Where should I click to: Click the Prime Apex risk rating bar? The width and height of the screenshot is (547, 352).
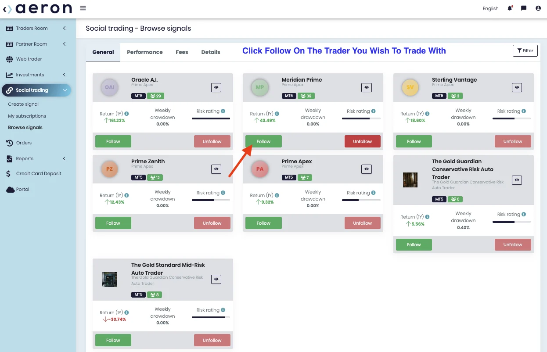point(361,200)
